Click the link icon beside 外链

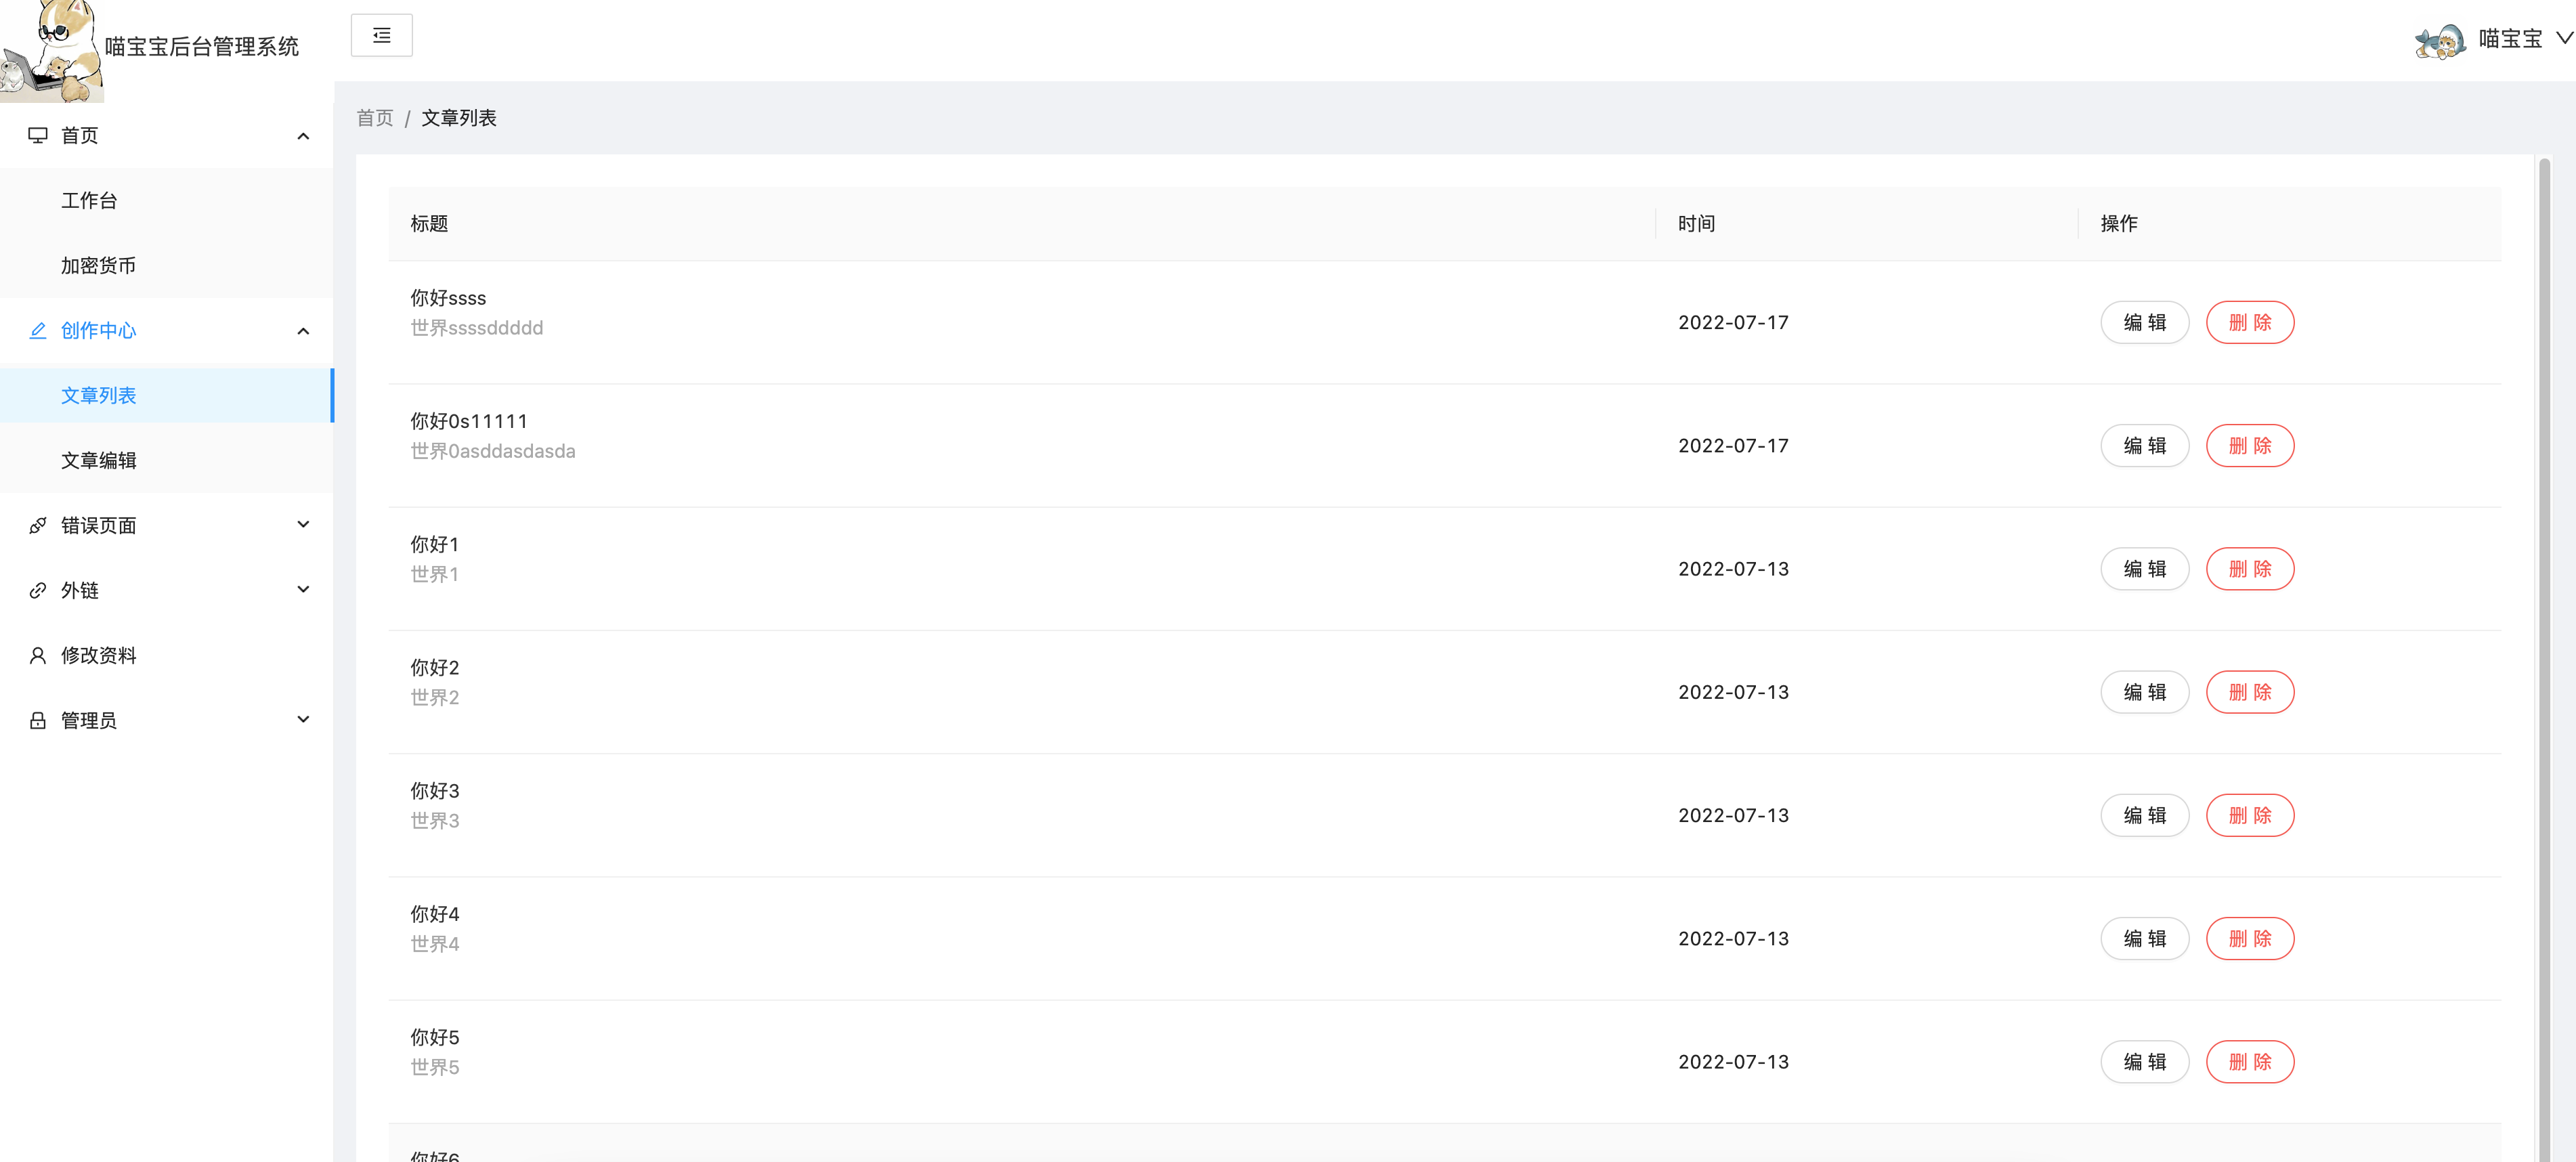(x=38, y=590)
